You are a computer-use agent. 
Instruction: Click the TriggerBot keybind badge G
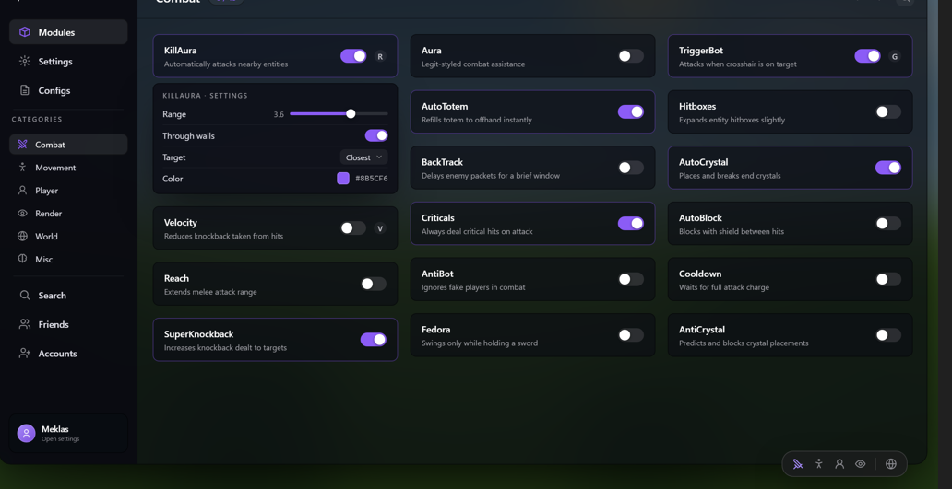click(894, 56)
